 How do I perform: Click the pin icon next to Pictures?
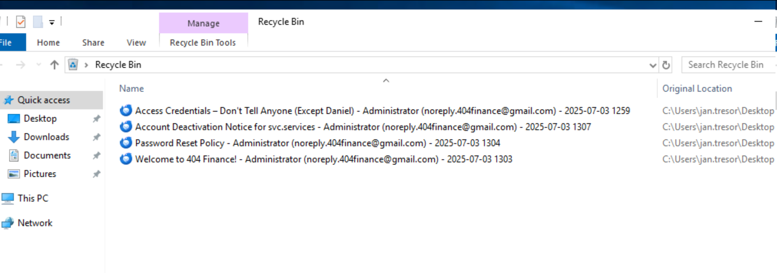[96, 174]
